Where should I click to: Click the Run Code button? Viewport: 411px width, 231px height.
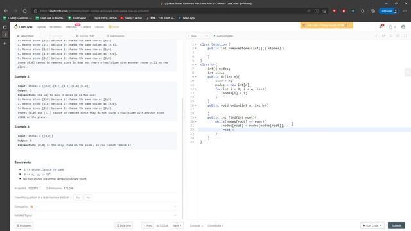pyautogui.click(x=372, y=225)
